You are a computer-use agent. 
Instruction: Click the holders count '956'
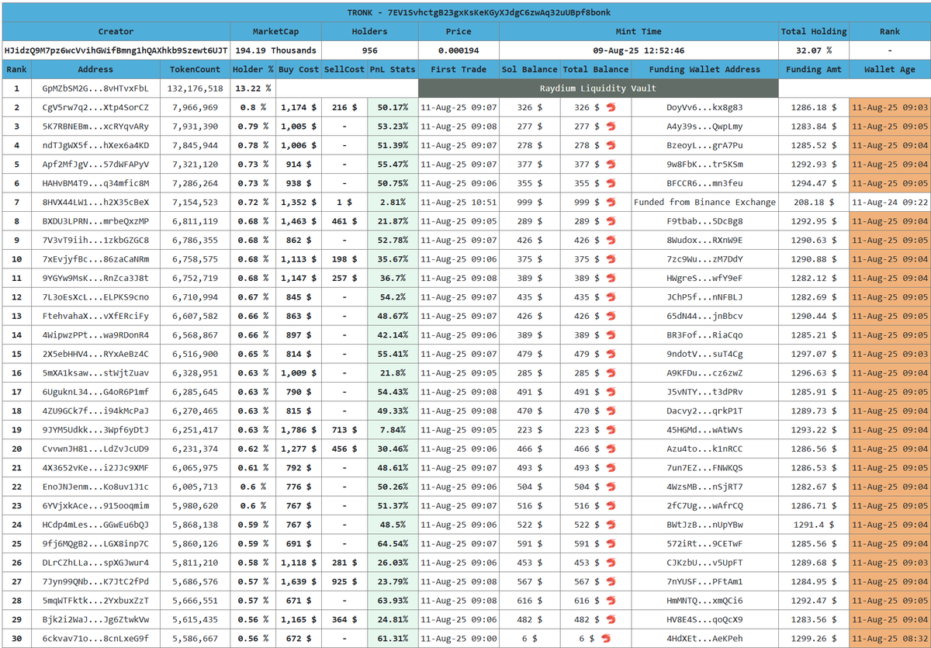(x=369, y=50)
